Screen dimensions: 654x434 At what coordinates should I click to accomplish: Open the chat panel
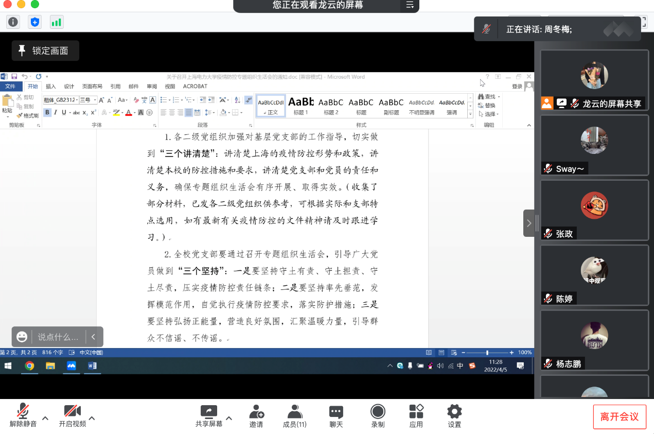(336, 415)
